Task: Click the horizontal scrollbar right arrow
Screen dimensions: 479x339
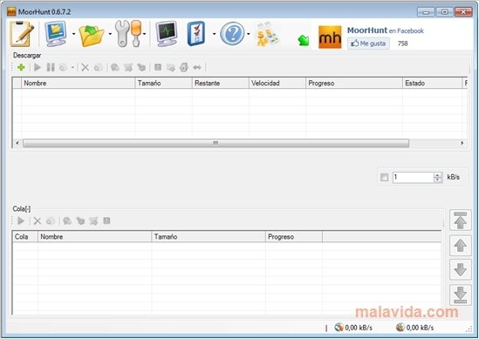Action: click(x=462, y=143)
